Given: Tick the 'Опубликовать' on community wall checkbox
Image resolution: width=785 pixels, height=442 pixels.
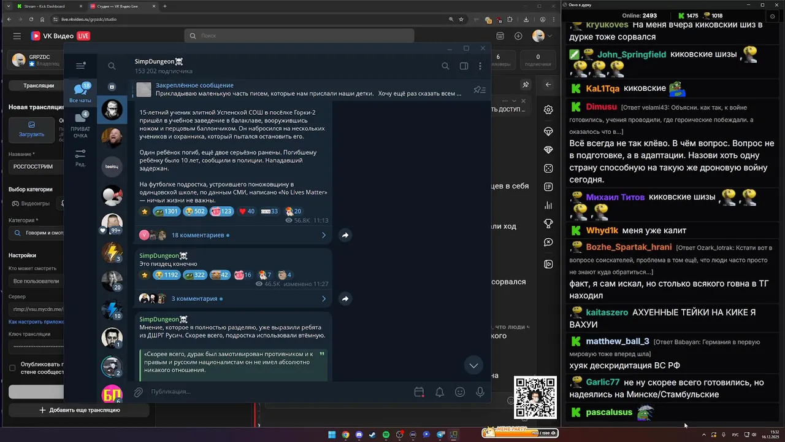Looking at the screenshot, I should coord(12,368).
